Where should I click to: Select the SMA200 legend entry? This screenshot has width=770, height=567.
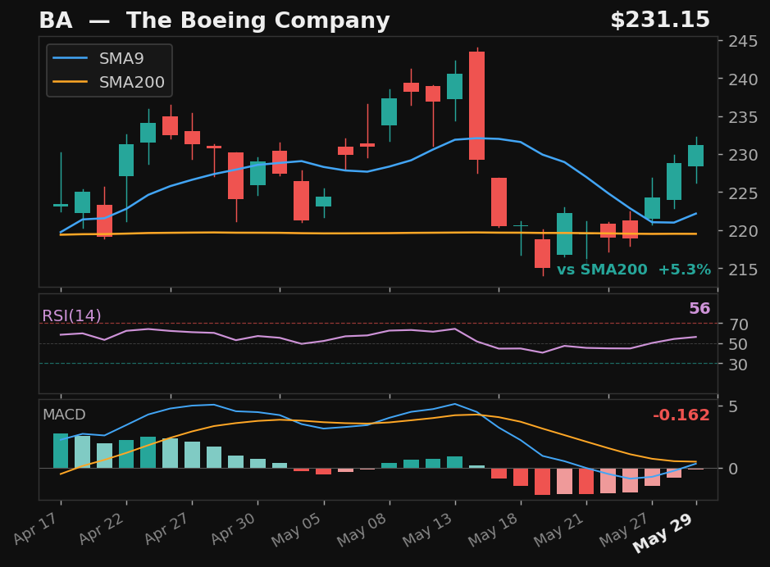tap(108, 82)
